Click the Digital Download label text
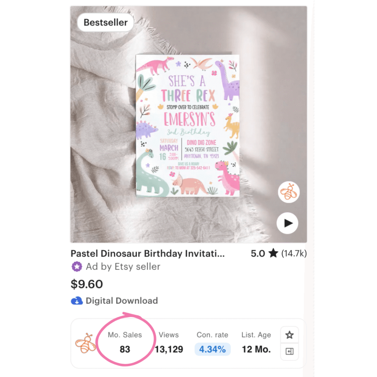Viewport: 377px width, 377px height. (x=121, y=301)
